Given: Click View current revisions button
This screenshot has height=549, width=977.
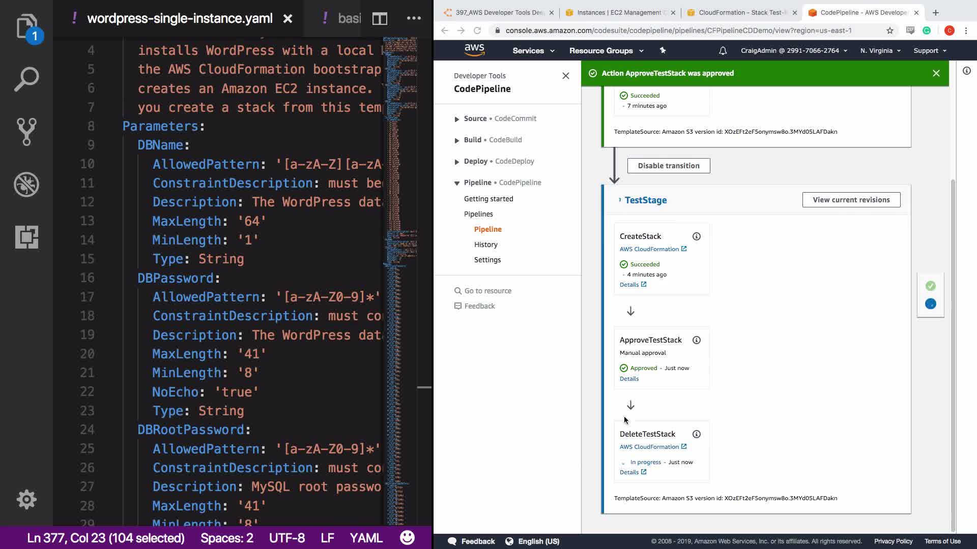Looking at the screenshot, I should (851, 200).
